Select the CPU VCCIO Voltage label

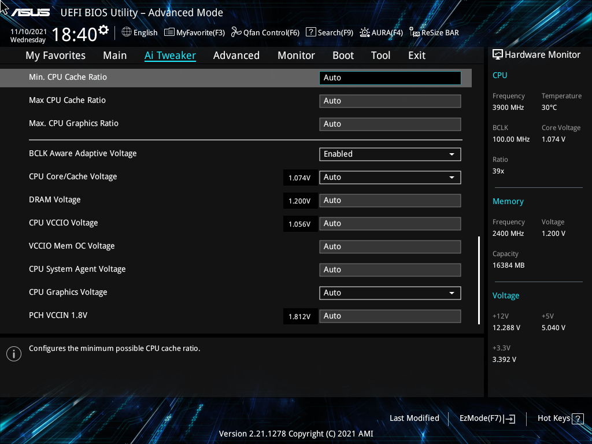coord(64,223)
